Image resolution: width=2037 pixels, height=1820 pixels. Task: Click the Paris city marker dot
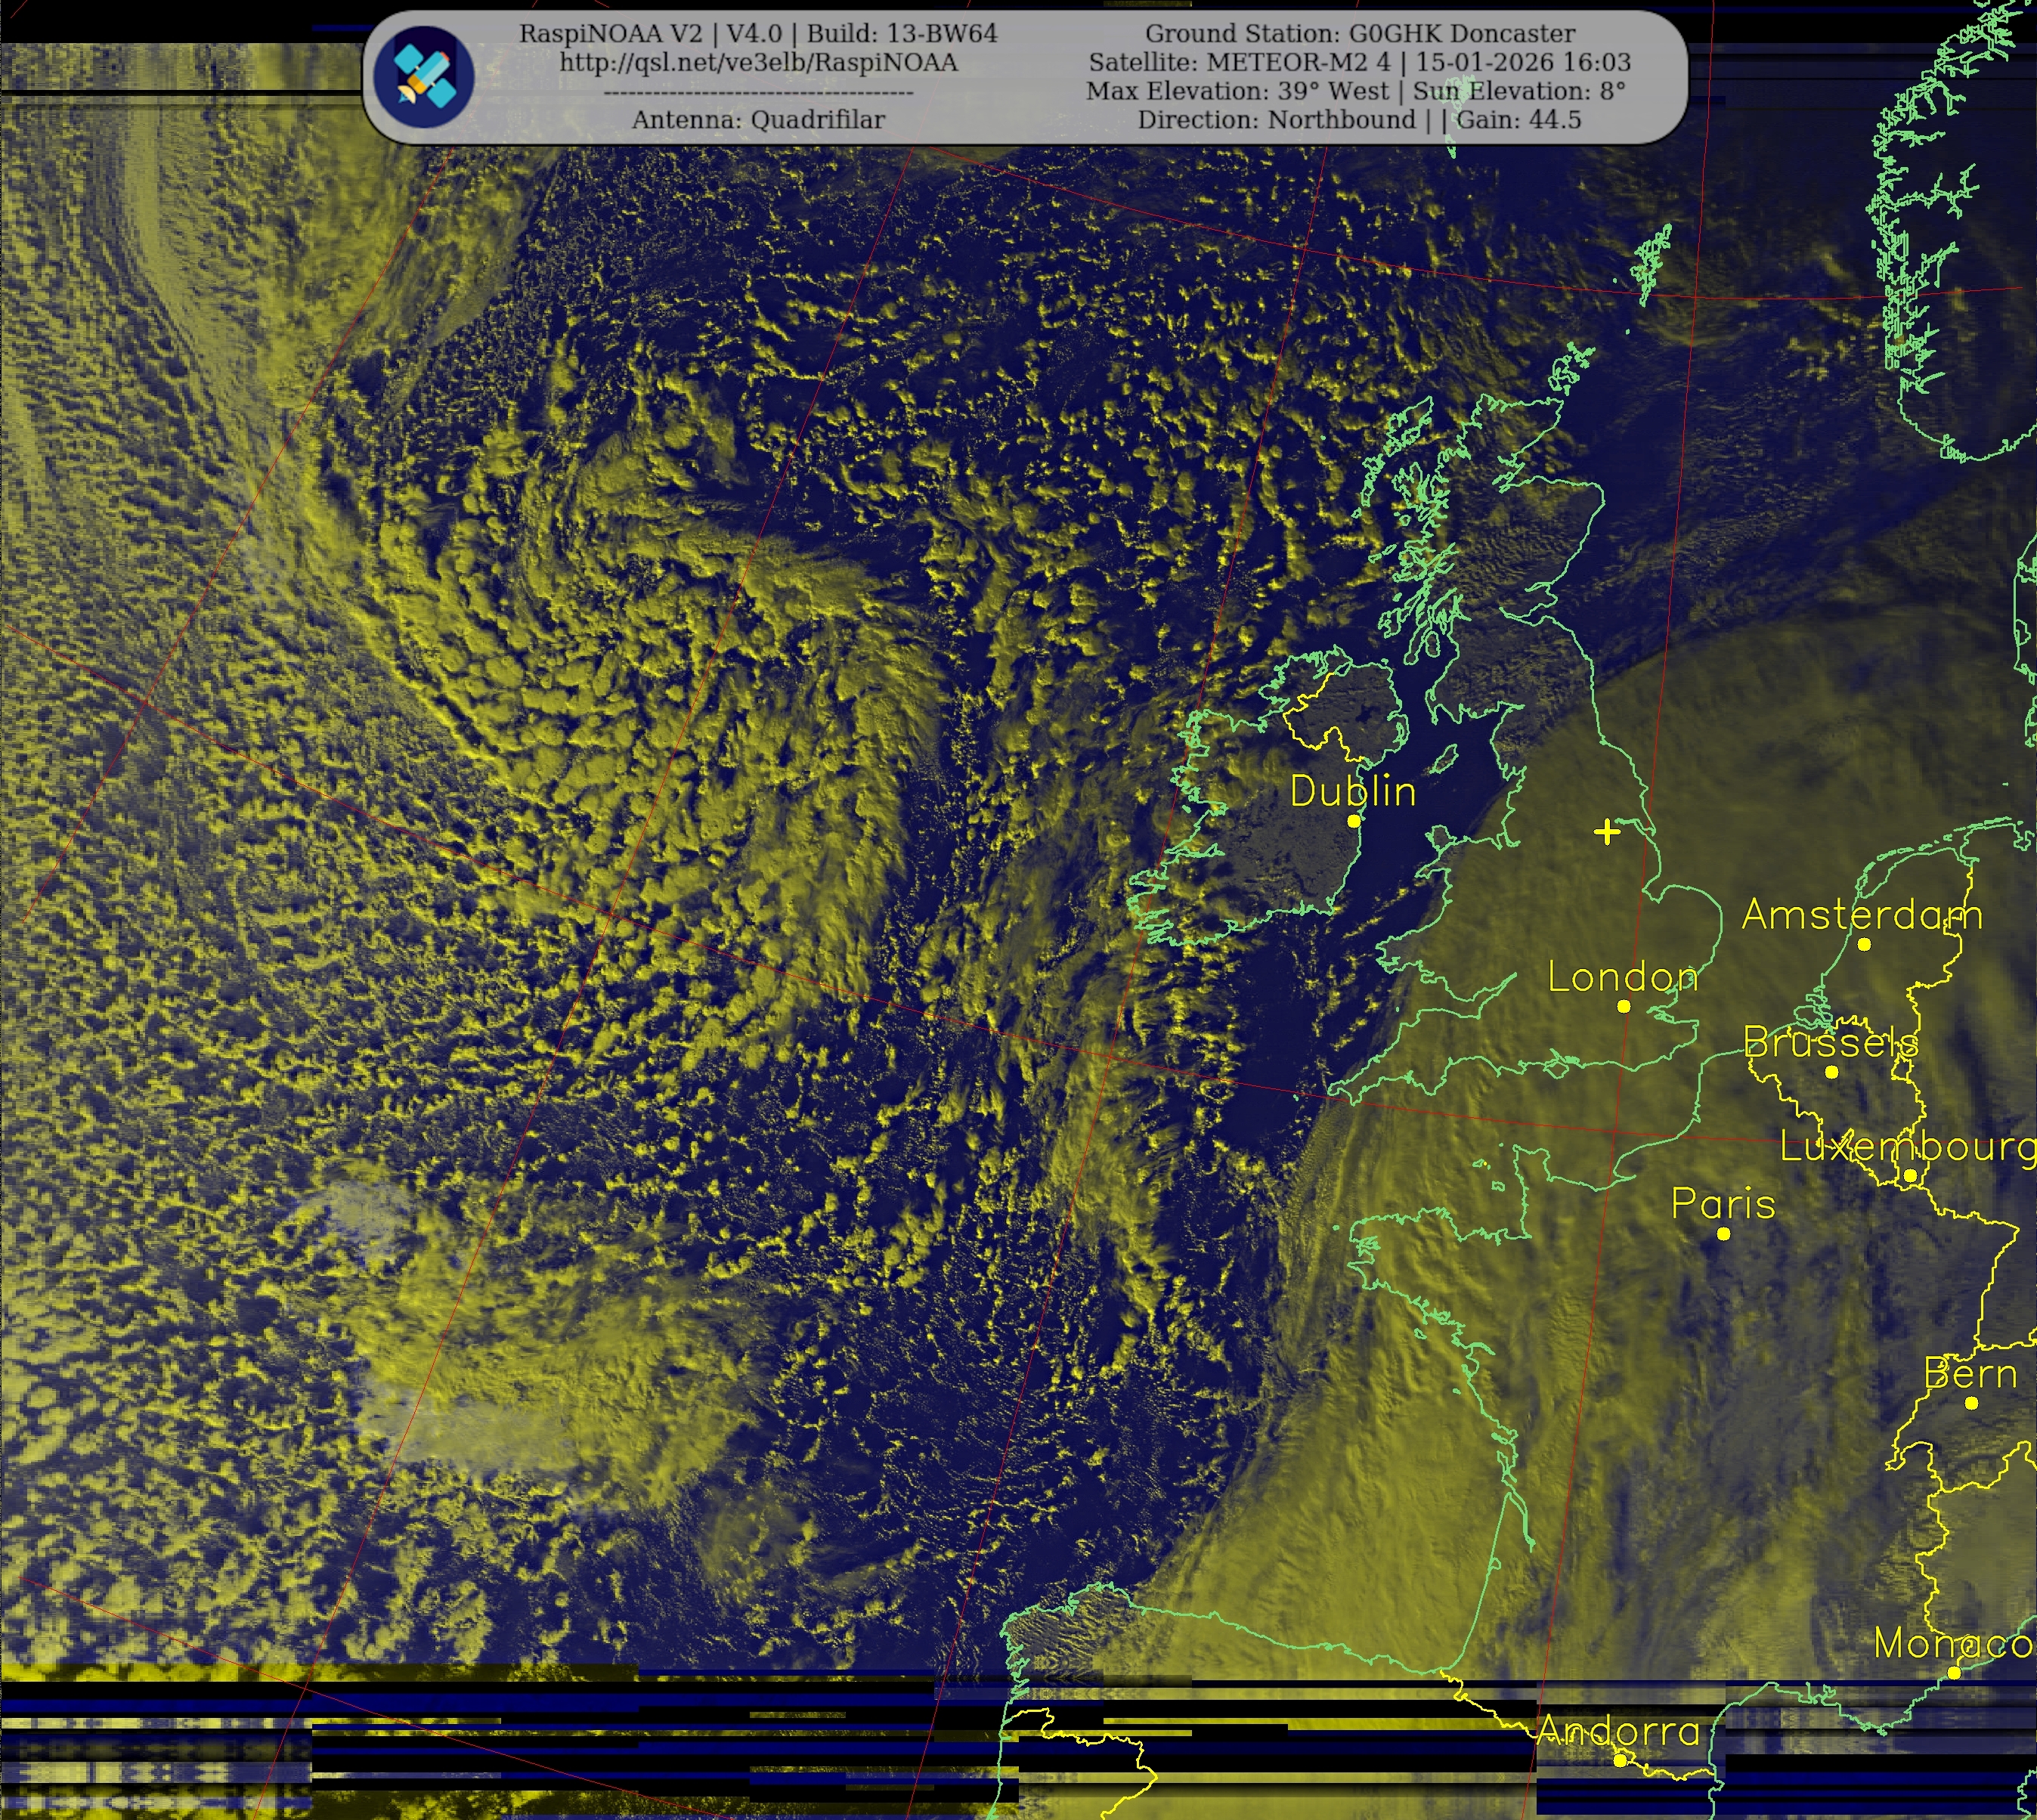tap(1723, 1234)
